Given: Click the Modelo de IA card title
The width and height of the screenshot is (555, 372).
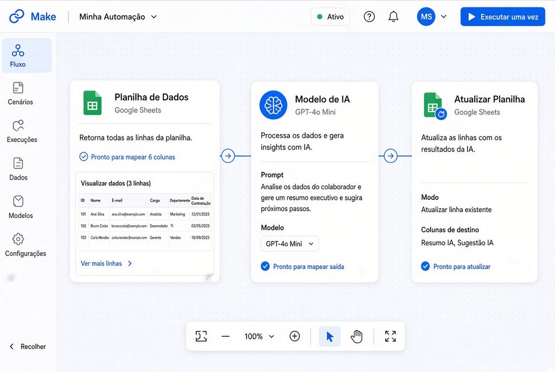Looking at the screenshot, I should coord(322,99).
